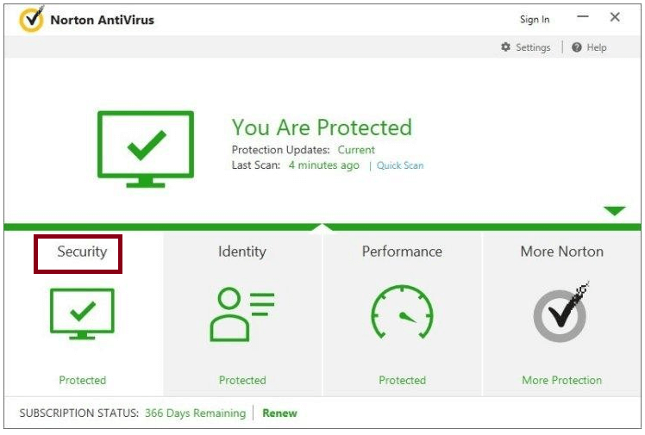Click 'SUBSCRIPTION STATUS:' label
The image size is (645, 435).
(x=79, y=413)
